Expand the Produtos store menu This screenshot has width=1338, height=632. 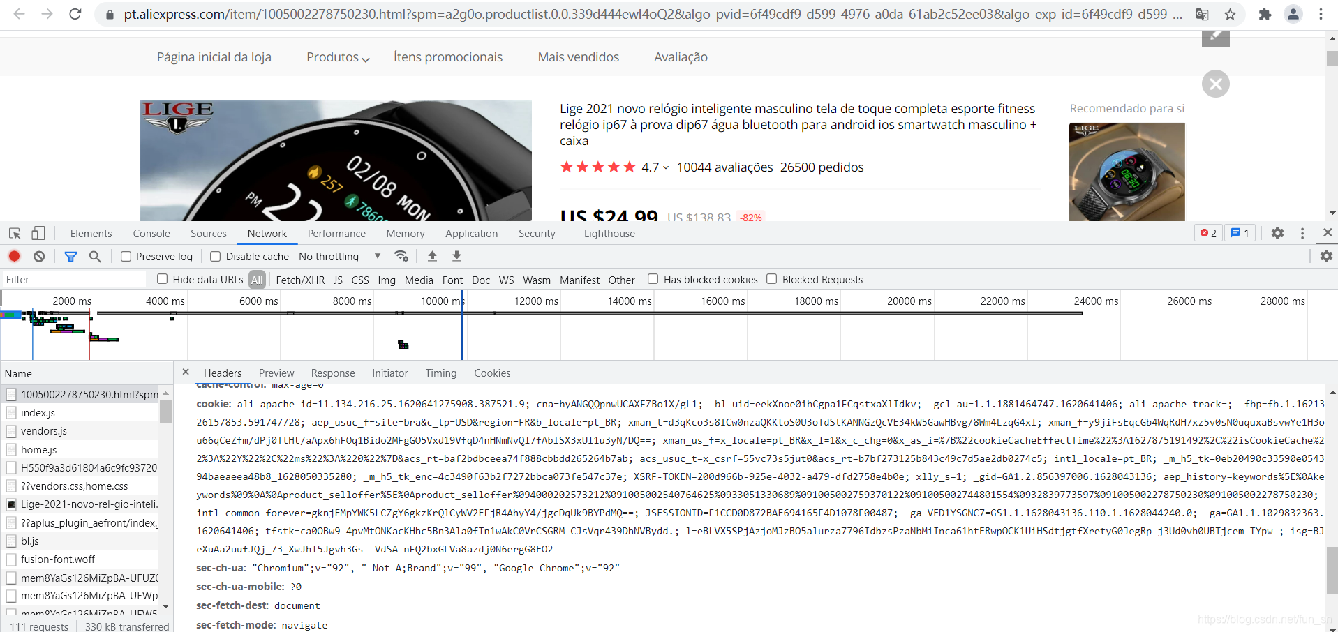click(338, 57)
